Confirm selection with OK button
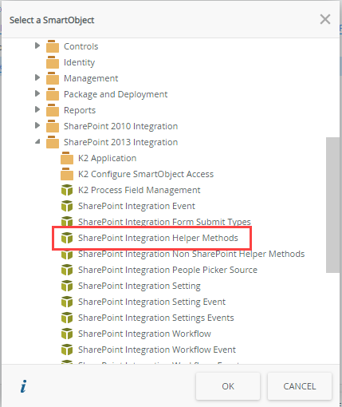This screenshot has width=342, height=407. coord(228,386)
